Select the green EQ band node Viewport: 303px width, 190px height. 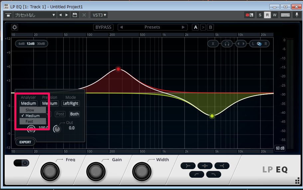point(212,116)
